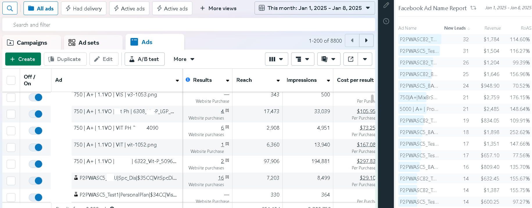Click the A/B test button
Viewport: 532px width, 208px height.
click(144, 59)
